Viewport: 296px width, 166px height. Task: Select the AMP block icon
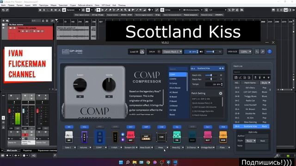coord(146,137)
